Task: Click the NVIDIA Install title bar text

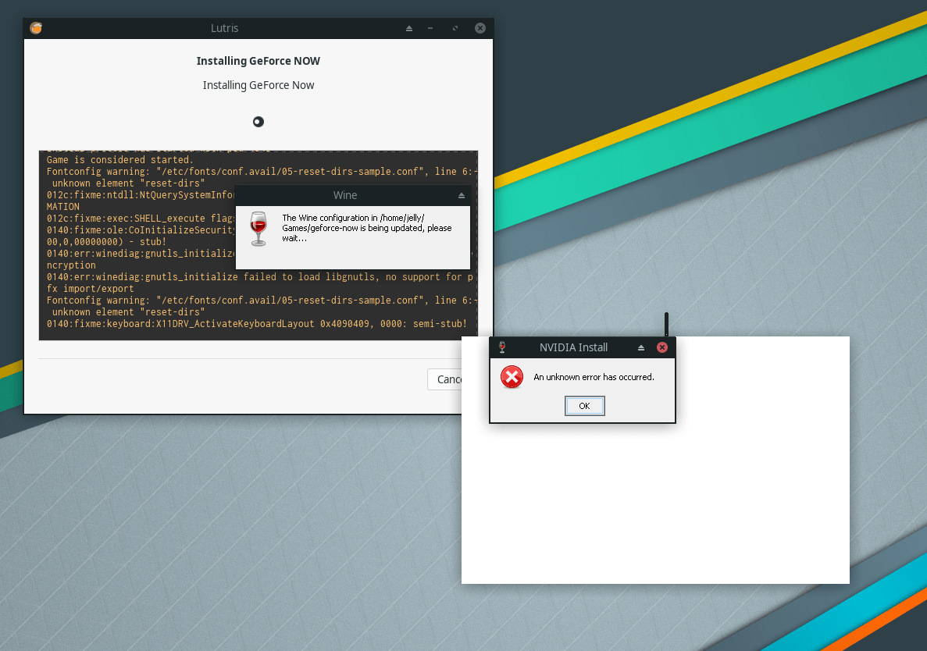Action: (x=573, y=347)
